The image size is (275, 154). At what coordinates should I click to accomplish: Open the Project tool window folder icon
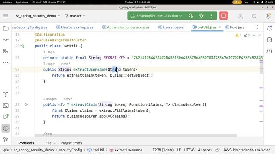coord(6,28)
